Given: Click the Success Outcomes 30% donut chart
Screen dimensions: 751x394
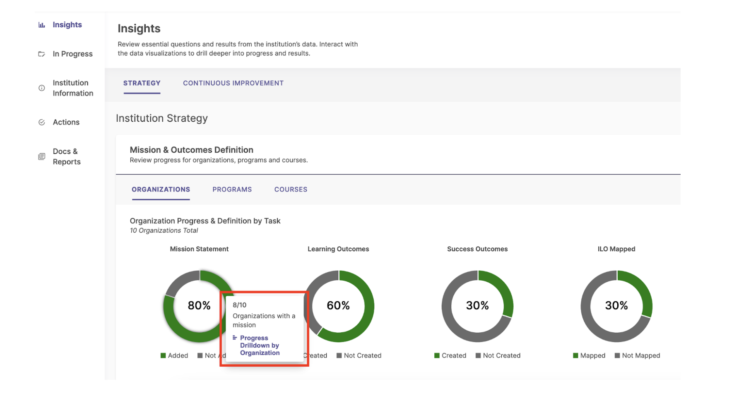Looking at the screenshot, I should coord(477,306).
